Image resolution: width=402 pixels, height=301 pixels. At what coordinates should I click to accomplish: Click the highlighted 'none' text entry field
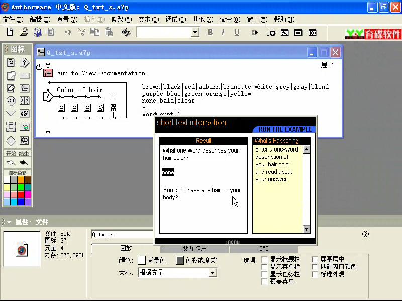click(x=168, y=172)
